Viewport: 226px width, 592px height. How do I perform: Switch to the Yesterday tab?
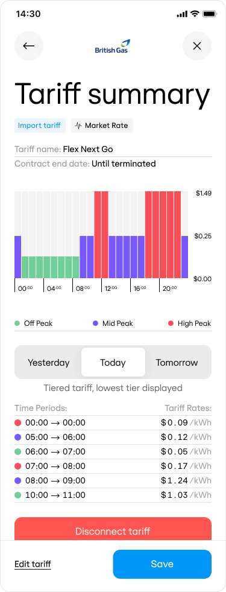49,363
